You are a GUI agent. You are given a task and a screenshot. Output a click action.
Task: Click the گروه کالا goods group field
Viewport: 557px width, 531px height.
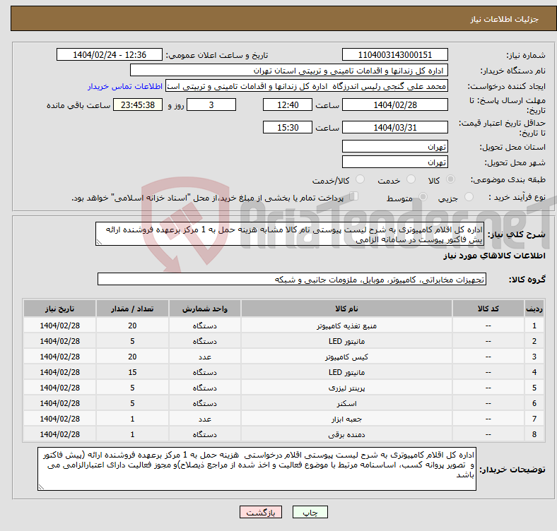(x=292, y=280)
